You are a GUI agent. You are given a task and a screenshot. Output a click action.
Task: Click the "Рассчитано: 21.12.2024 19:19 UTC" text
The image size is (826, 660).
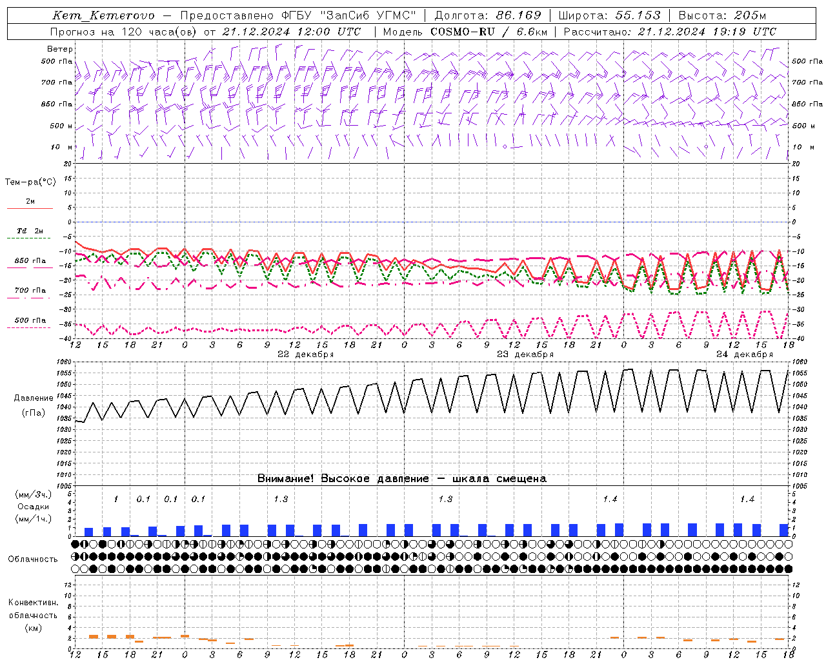[x=670, y=32]
